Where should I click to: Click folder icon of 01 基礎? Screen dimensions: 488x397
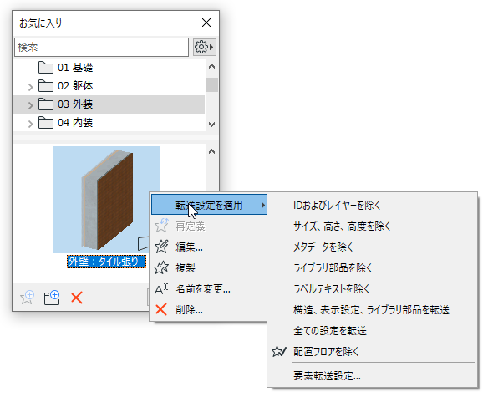(46, 67)
